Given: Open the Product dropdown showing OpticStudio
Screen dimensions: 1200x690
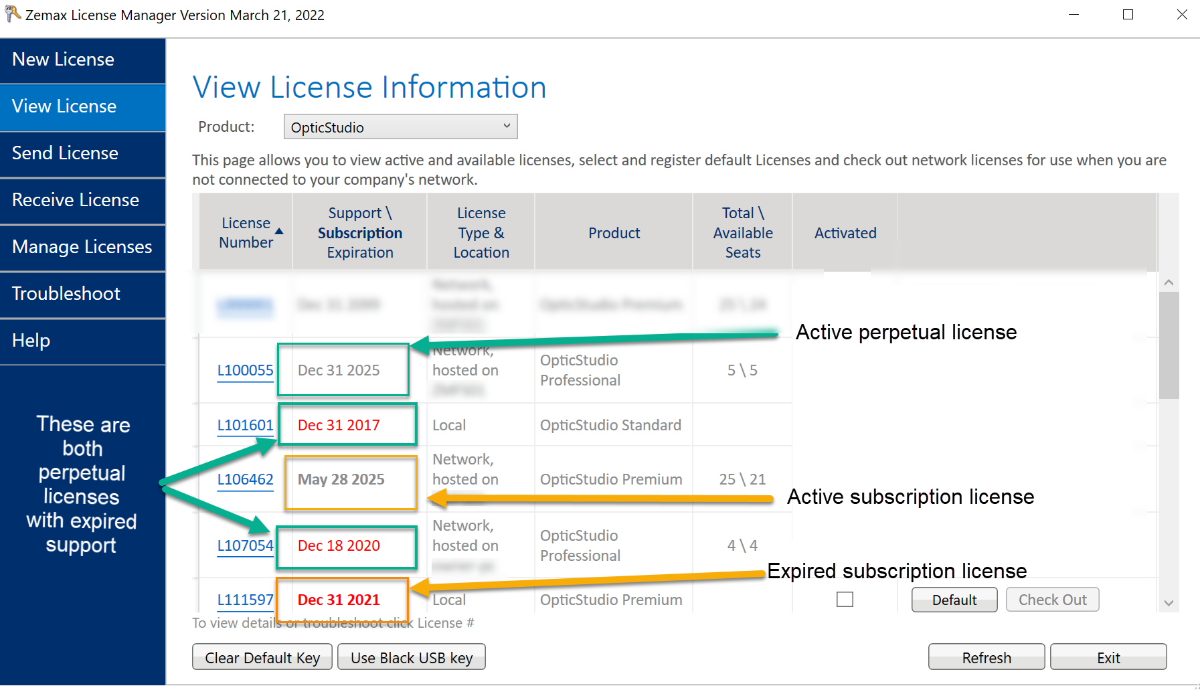Looking at the screenshot, I should tap(400, 126).
